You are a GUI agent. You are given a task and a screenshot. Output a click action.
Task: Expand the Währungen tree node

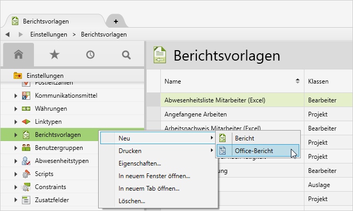pyautogui.click(x=16, y=109)
